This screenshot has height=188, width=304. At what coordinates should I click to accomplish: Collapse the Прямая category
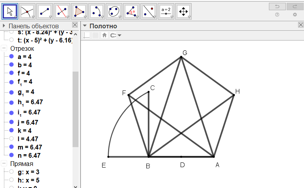(4, 164)
